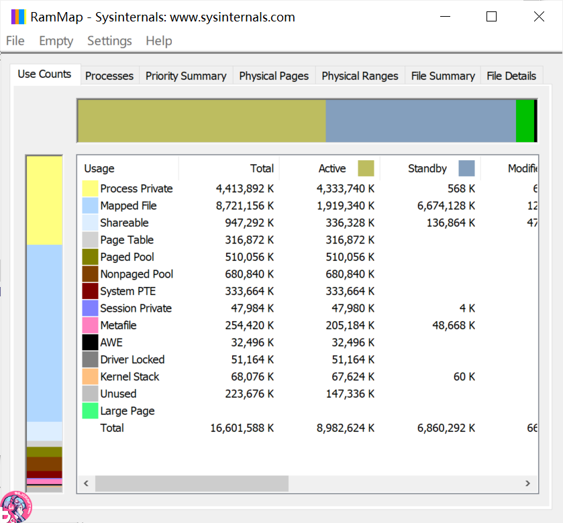Click the green segment in memory bar
The width and height of the screenshot is (563, 523).
(x=525, y=121)
